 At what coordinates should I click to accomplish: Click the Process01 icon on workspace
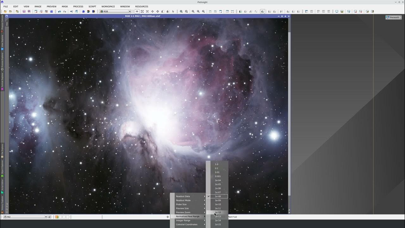(393, 17)
